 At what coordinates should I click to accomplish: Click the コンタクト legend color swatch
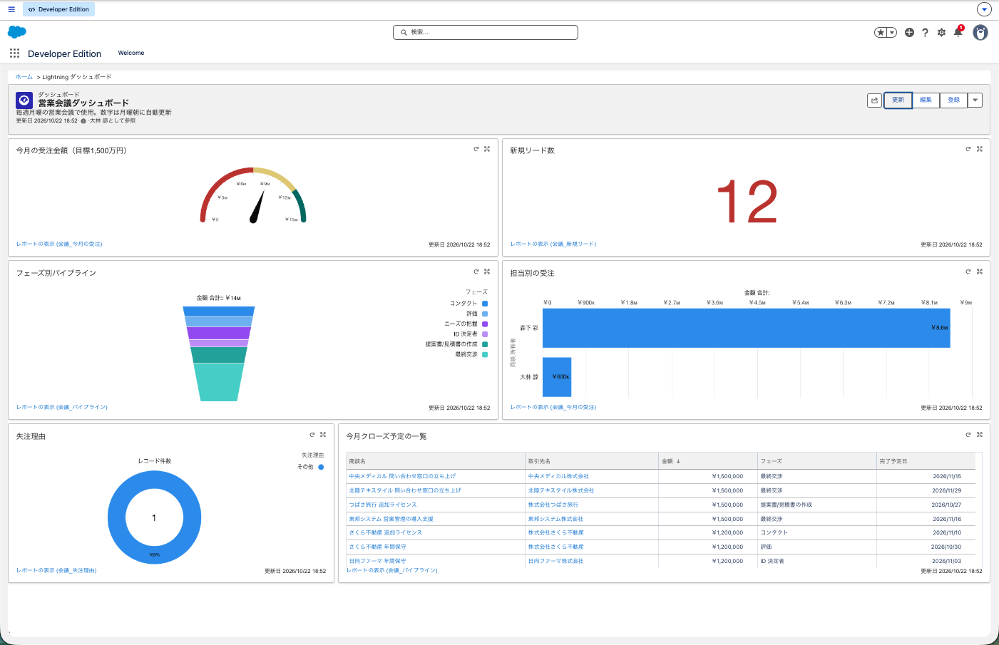[x=485, y=304]
